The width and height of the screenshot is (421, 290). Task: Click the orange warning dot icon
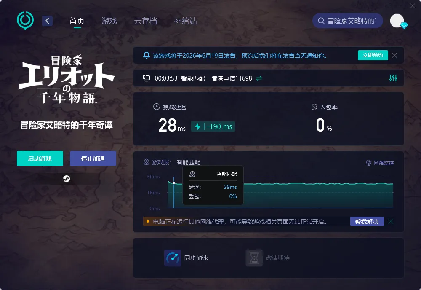pos(148,221)
